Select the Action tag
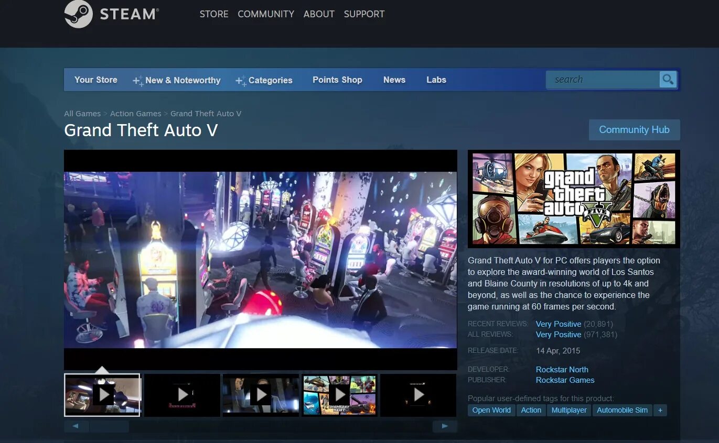Viewport: 719px width, 443px height. (x=531, y=410)
